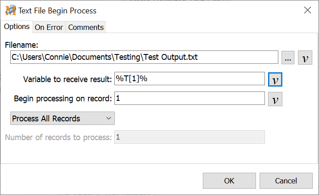Open the file browse ellipsis button

pos(288,58)
